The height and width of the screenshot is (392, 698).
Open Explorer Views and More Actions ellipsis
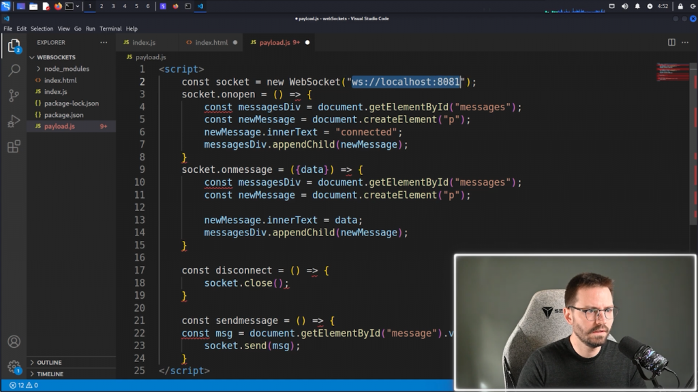(x=104, y=42)
